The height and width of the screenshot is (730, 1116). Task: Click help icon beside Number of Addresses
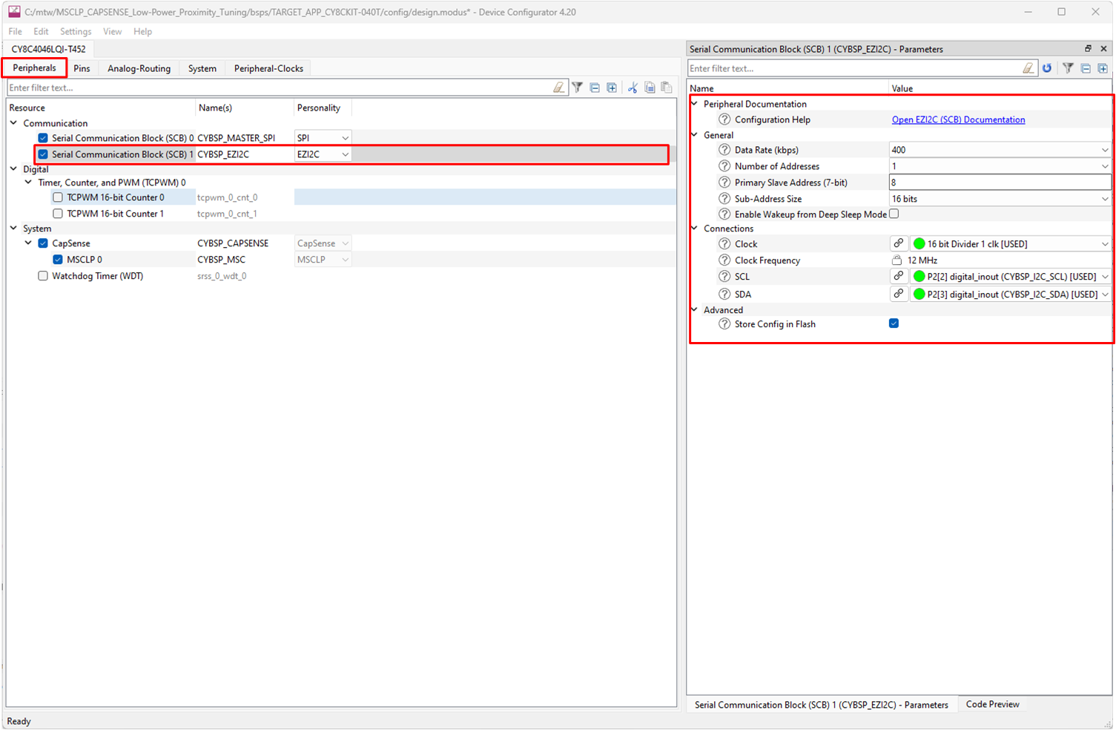724,166
